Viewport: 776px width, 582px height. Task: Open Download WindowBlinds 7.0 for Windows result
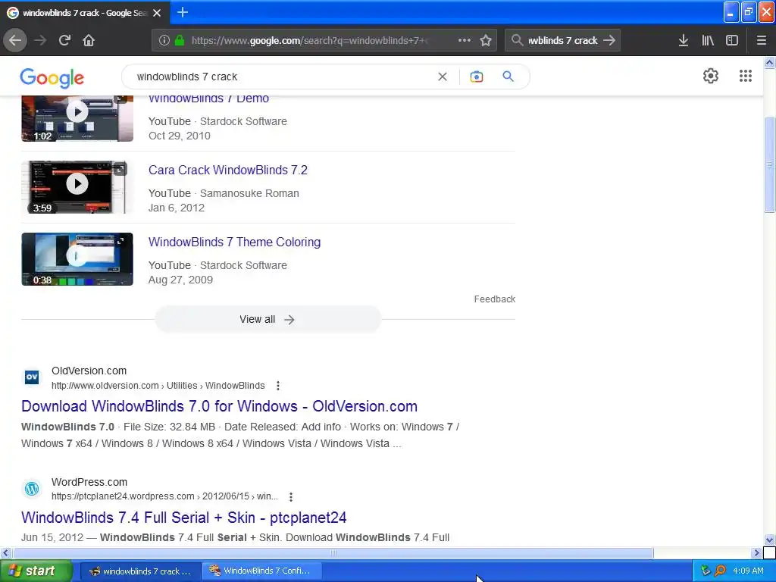point(219,406)
